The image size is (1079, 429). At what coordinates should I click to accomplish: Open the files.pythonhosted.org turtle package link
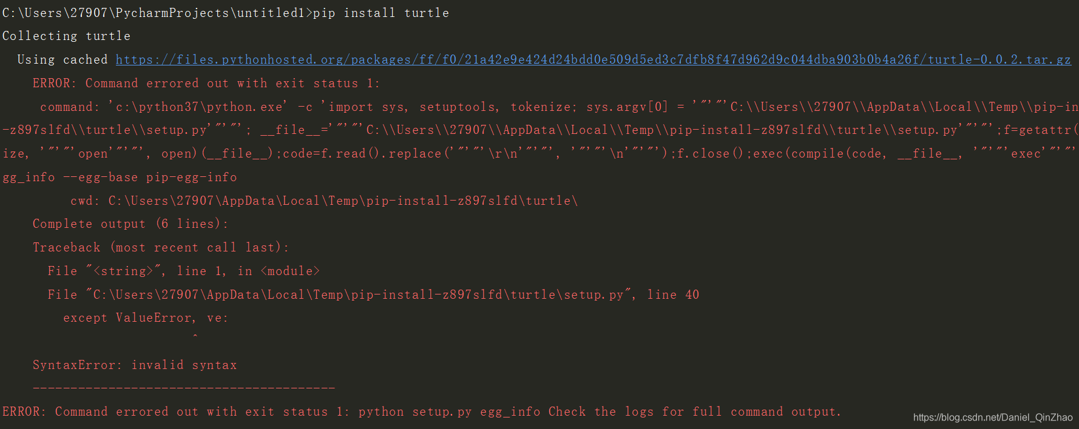[593, 59]
